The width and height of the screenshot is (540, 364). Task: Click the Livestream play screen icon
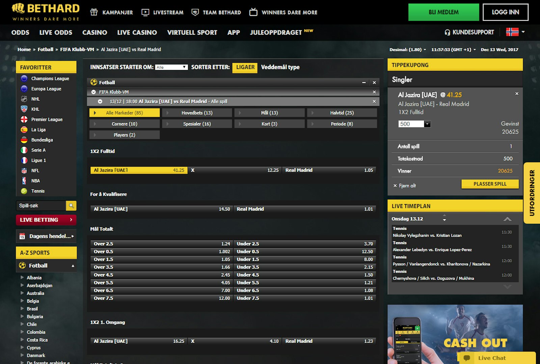(x=145, y=13)
